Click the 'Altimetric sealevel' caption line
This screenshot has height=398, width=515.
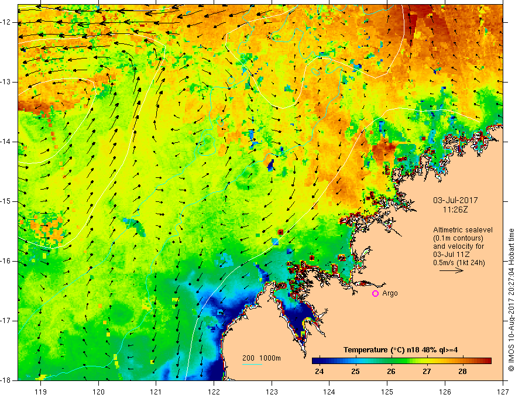pos(463,230)
